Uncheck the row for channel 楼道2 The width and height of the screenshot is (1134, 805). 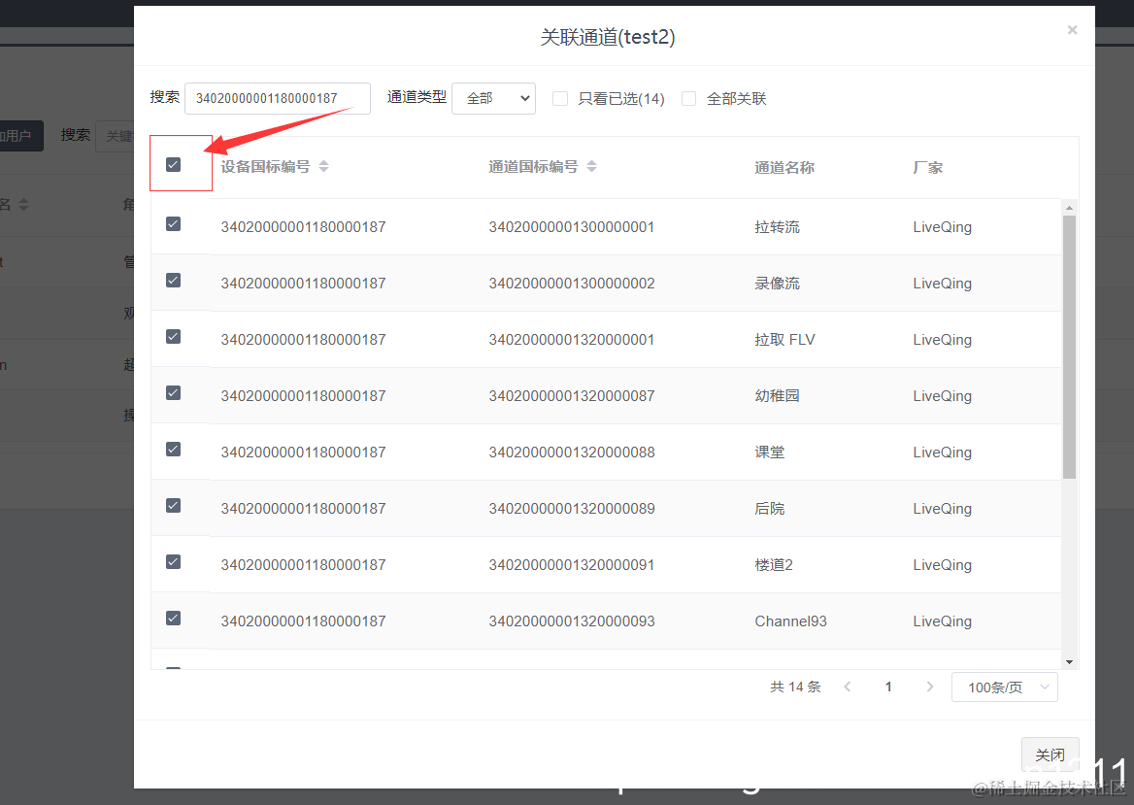point(173,562)
